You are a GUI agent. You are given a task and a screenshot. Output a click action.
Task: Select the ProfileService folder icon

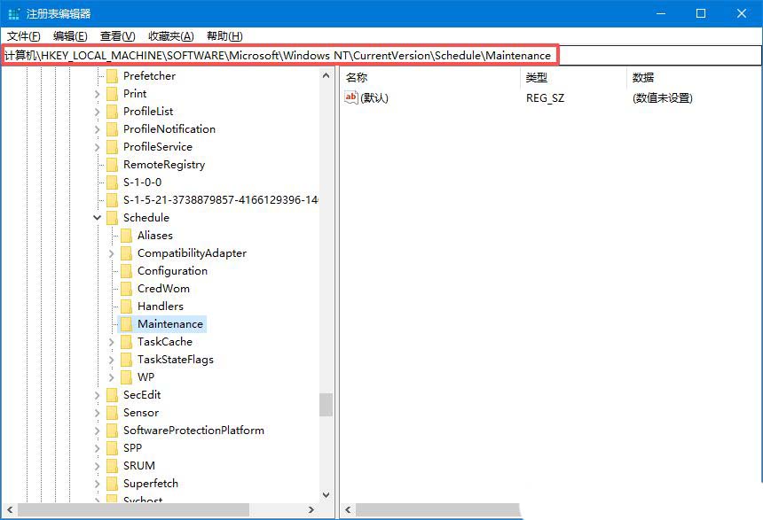tap(112, 147)
